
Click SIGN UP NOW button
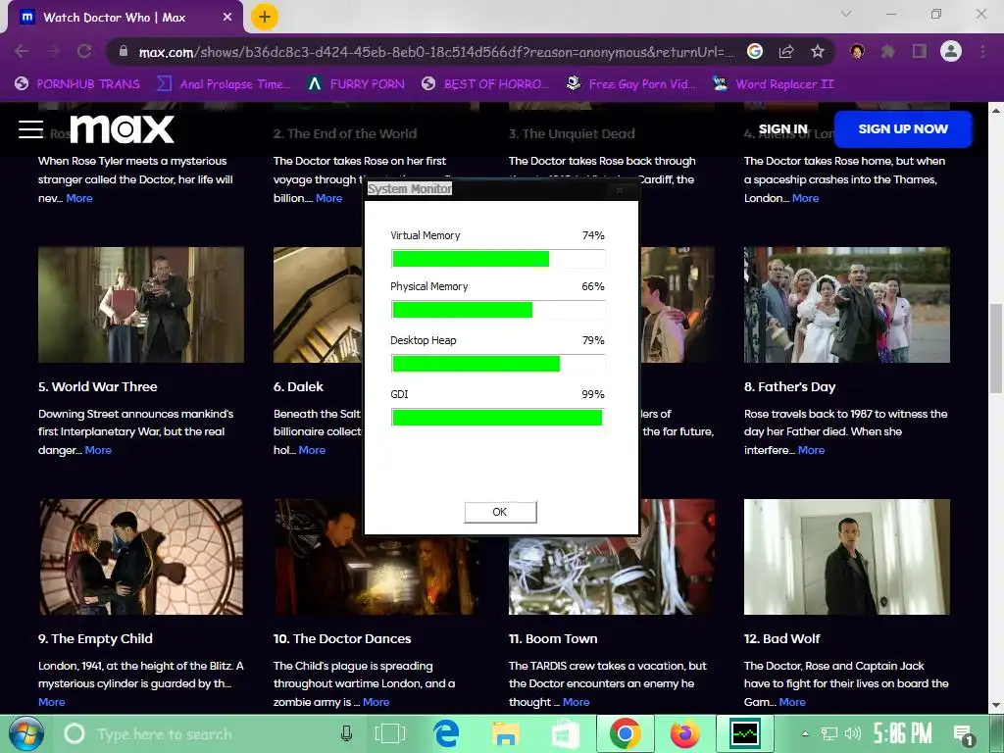(903, 128)
